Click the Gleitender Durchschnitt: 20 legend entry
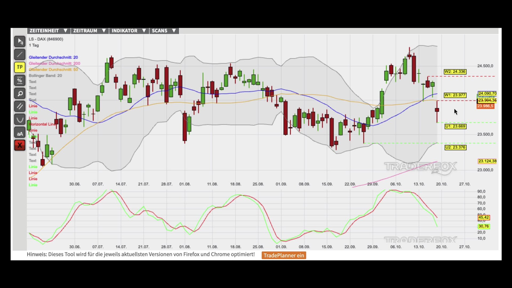Screen dimensions: 512x288 53,57
